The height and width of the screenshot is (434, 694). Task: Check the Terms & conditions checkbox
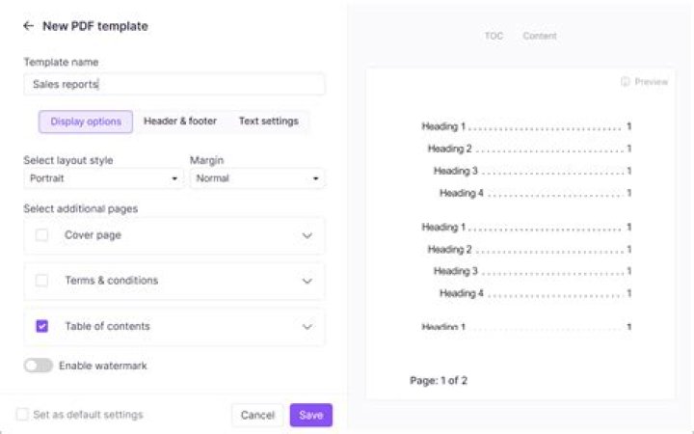[41, 281]
